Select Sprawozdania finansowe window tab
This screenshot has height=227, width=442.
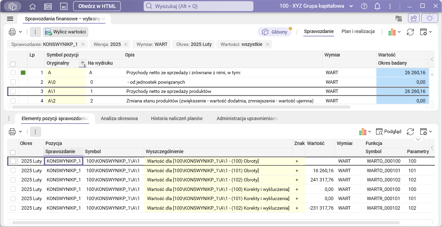(x=65, y=18)
